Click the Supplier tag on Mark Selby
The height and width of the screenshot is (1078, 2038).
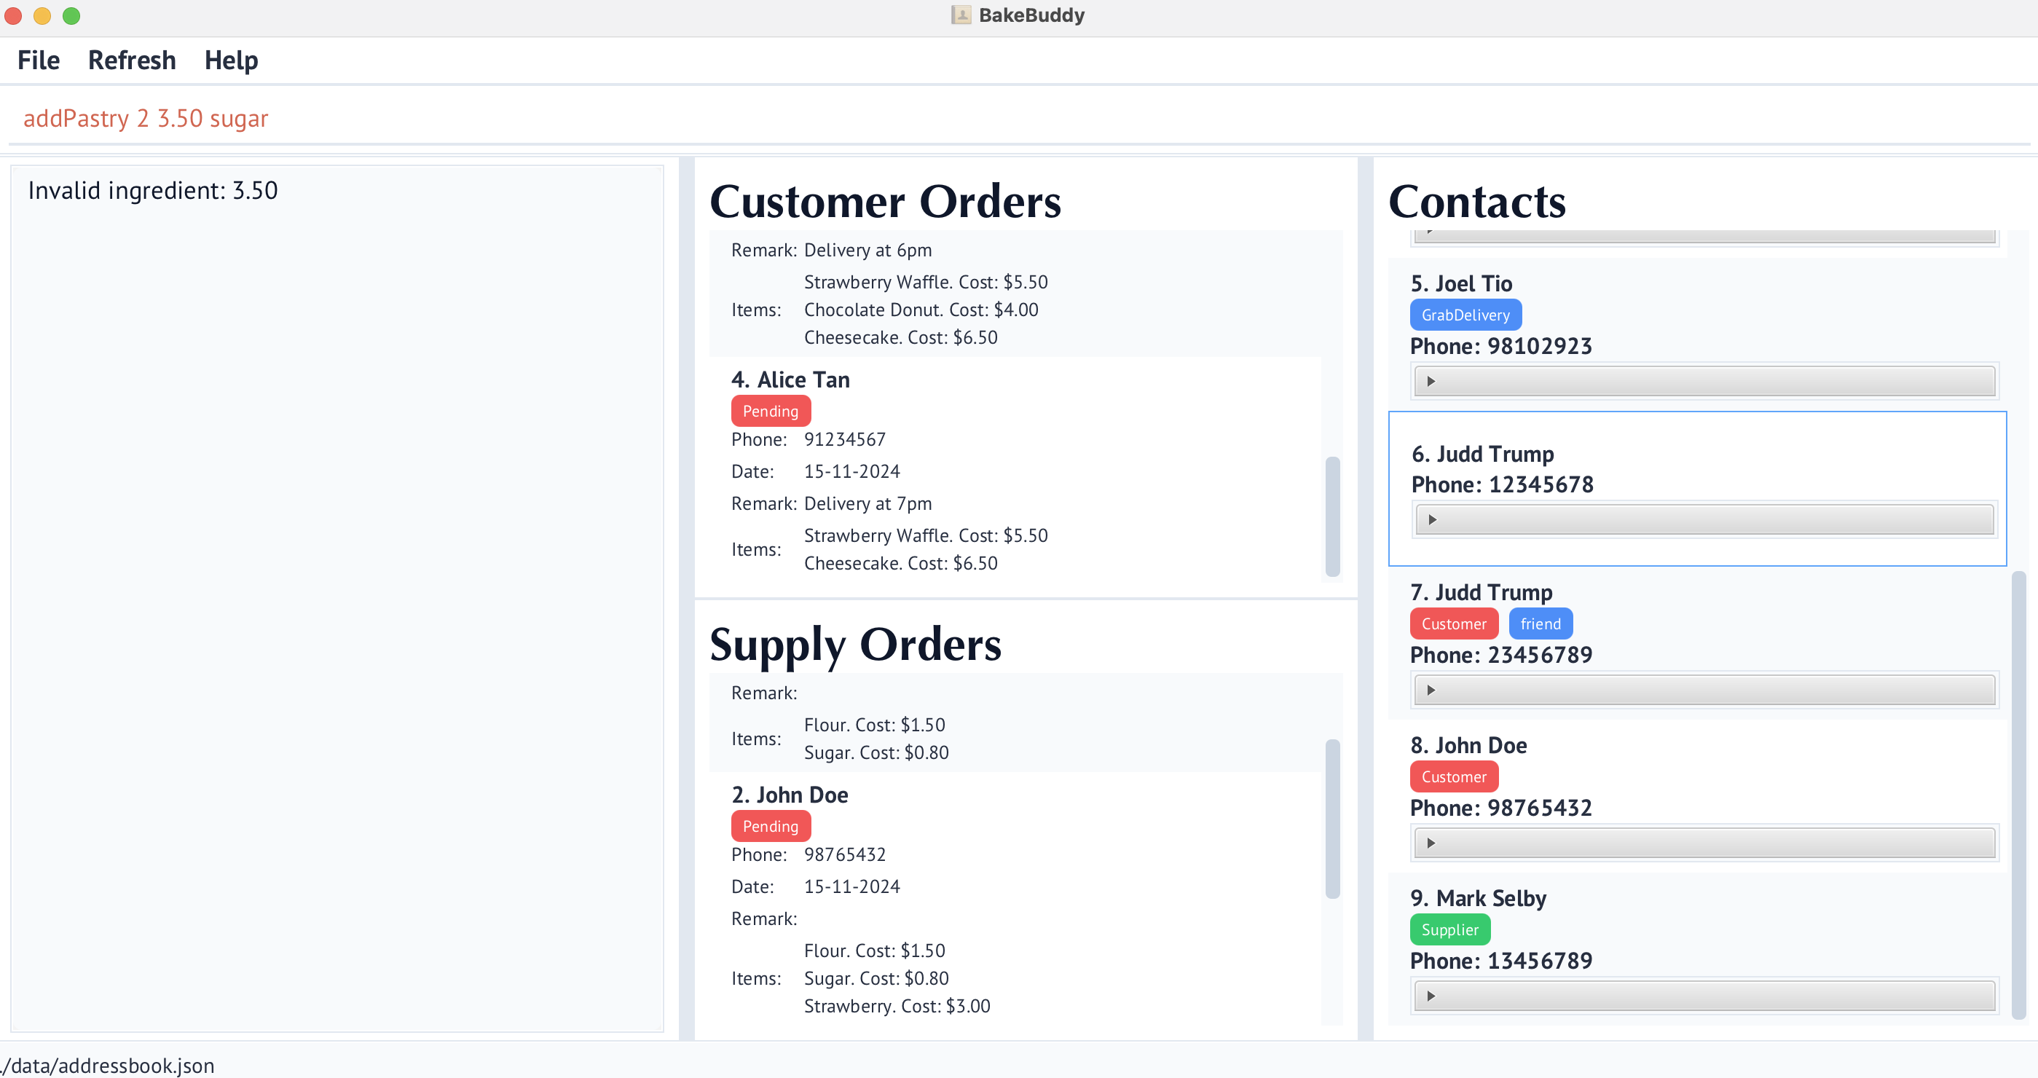pos(1449,929)
